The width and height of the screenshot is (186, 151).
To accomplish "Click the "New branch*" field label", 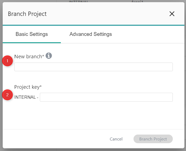I will point(29,56).
